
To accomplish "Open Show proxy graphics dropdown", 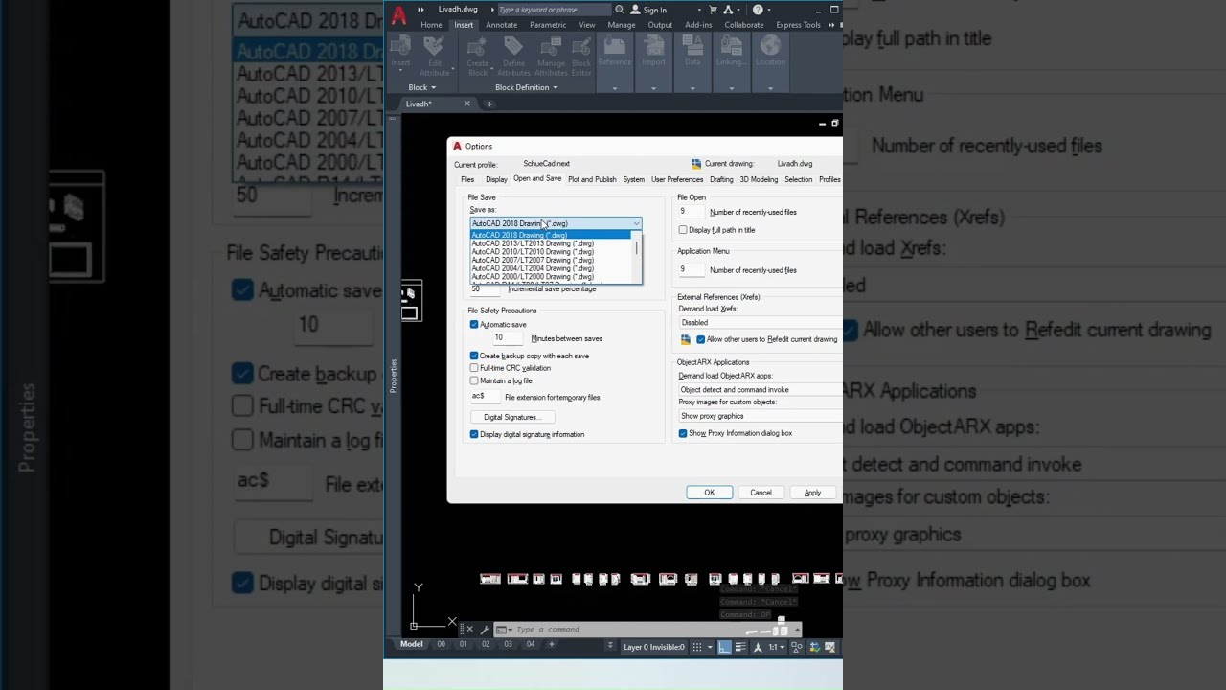I will point(760,416).
